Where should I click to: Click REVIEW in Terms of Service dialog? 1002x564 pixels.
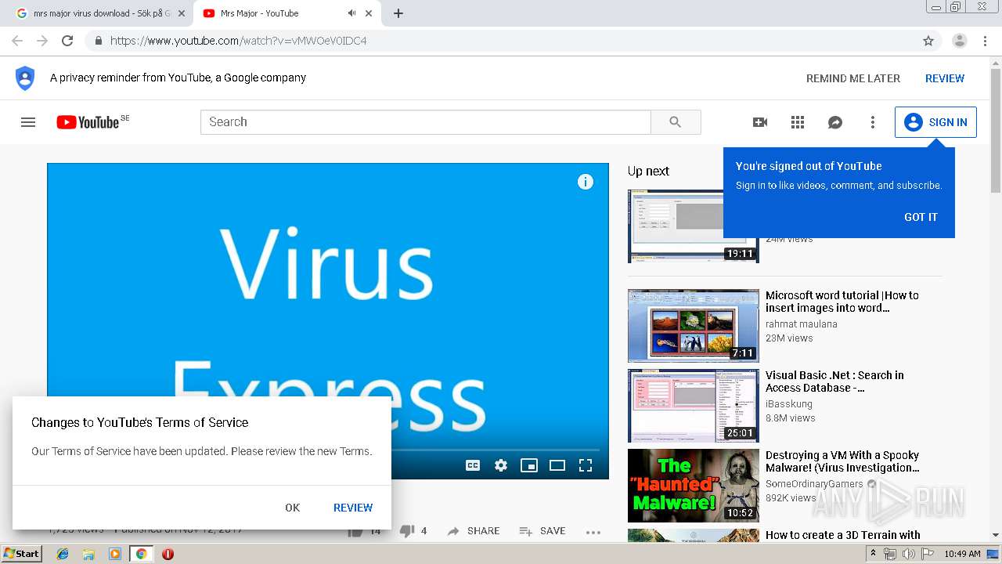[x=353, y=508]
